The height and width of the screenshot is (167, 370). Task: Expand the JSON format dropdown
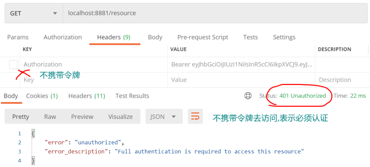(164, 117)
